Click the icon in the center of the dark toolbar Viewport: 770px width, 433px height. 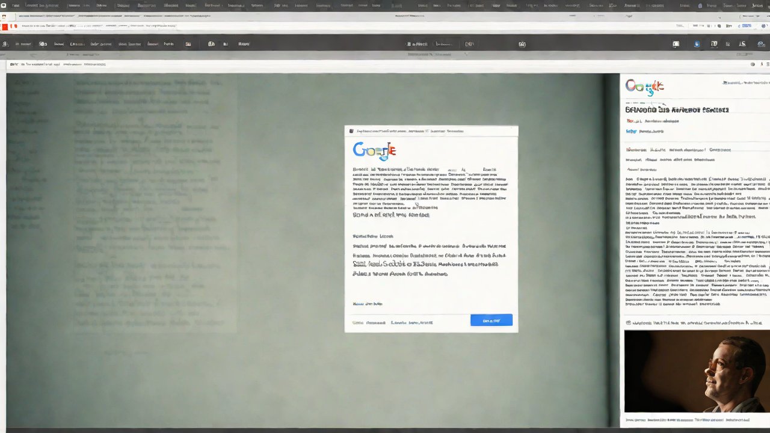(522, 44)
